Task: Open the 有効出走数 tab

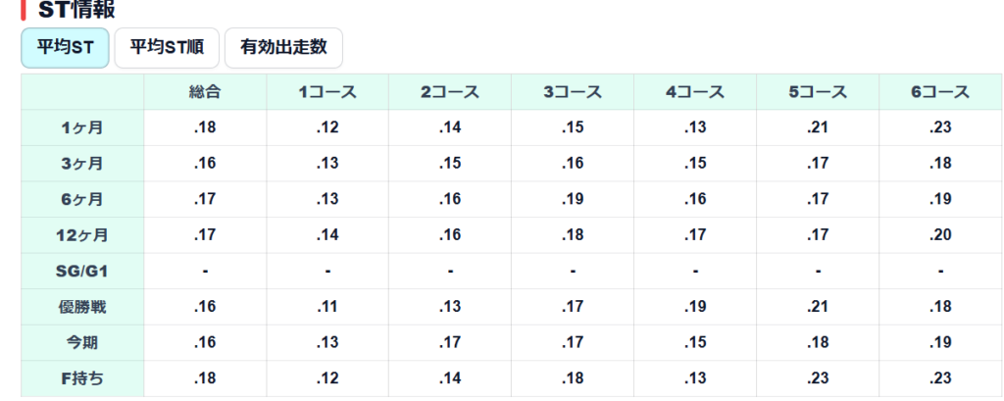Action: point(283,47)
